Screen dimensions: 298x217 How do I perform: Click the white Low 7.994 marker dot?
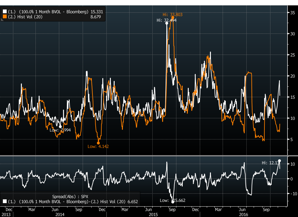coord(60,126)
